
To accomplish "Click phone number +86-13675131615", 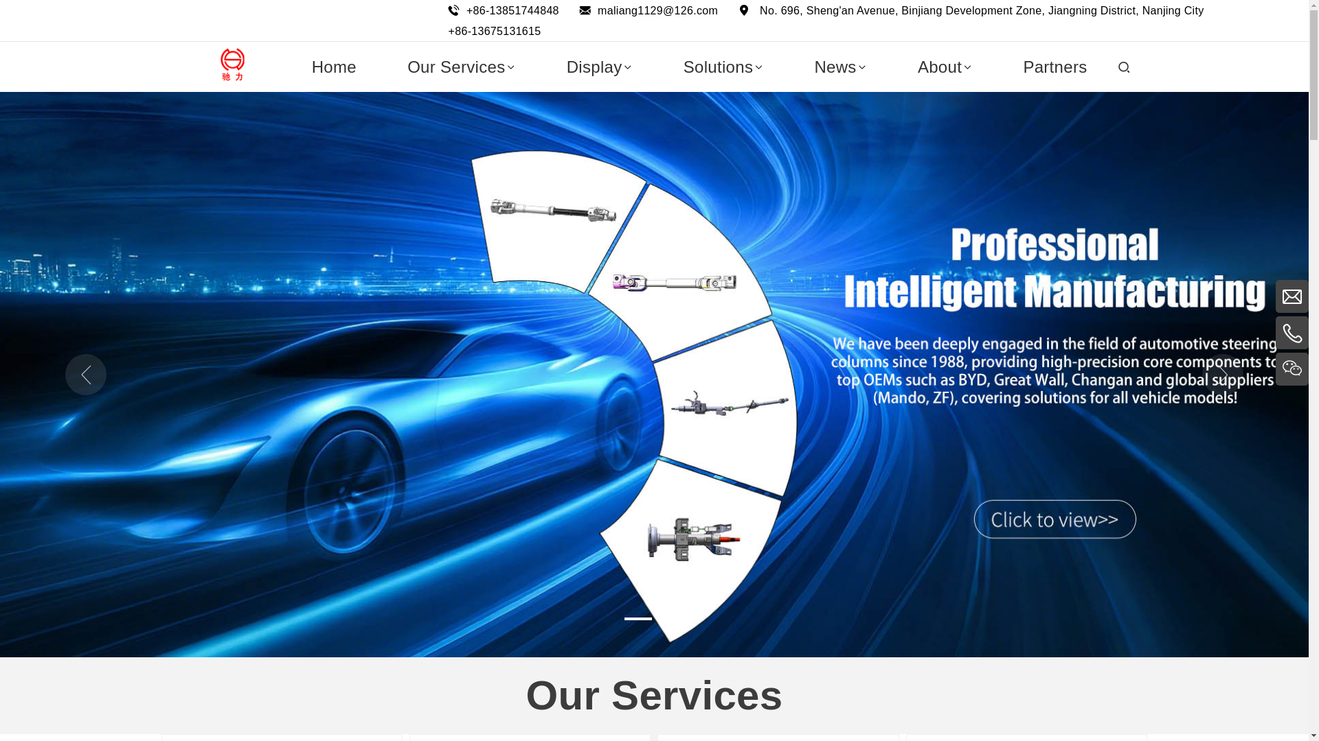I will pyautogui.click(x=495, y=32).
